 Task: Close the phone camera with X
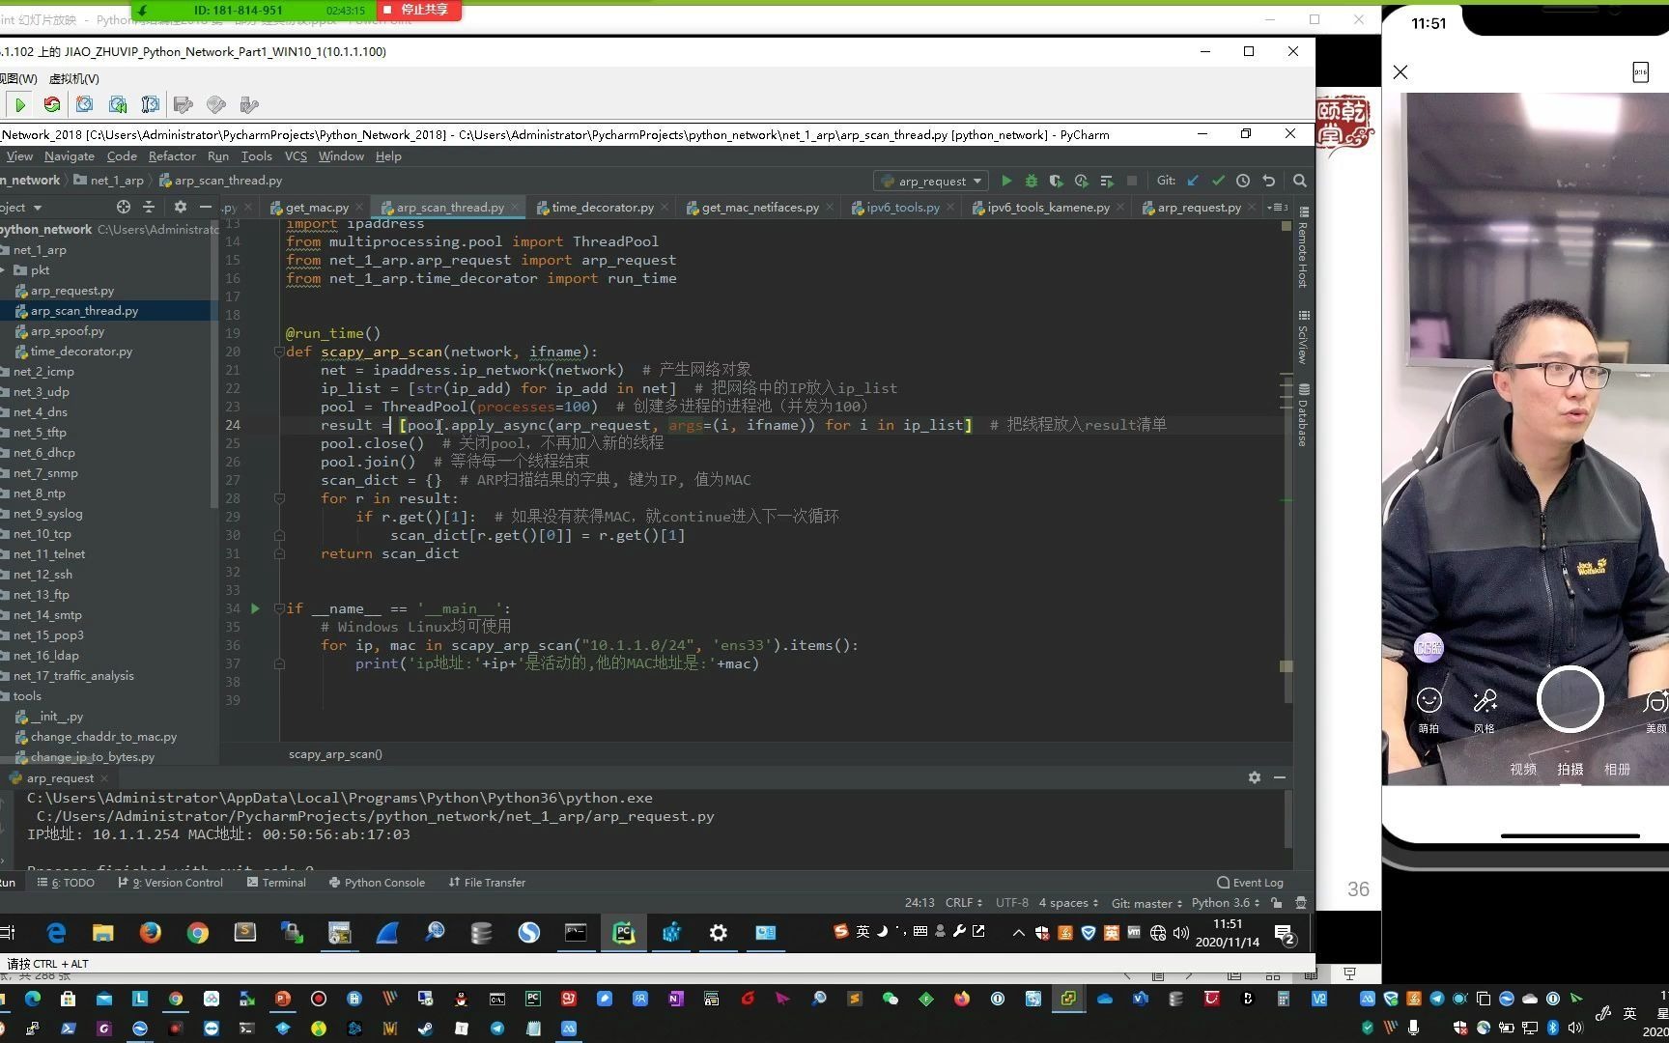tap(1400, 71)
